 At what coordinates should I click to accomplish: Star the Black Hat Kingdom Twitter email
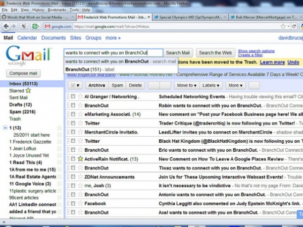[x=80, y=141]
